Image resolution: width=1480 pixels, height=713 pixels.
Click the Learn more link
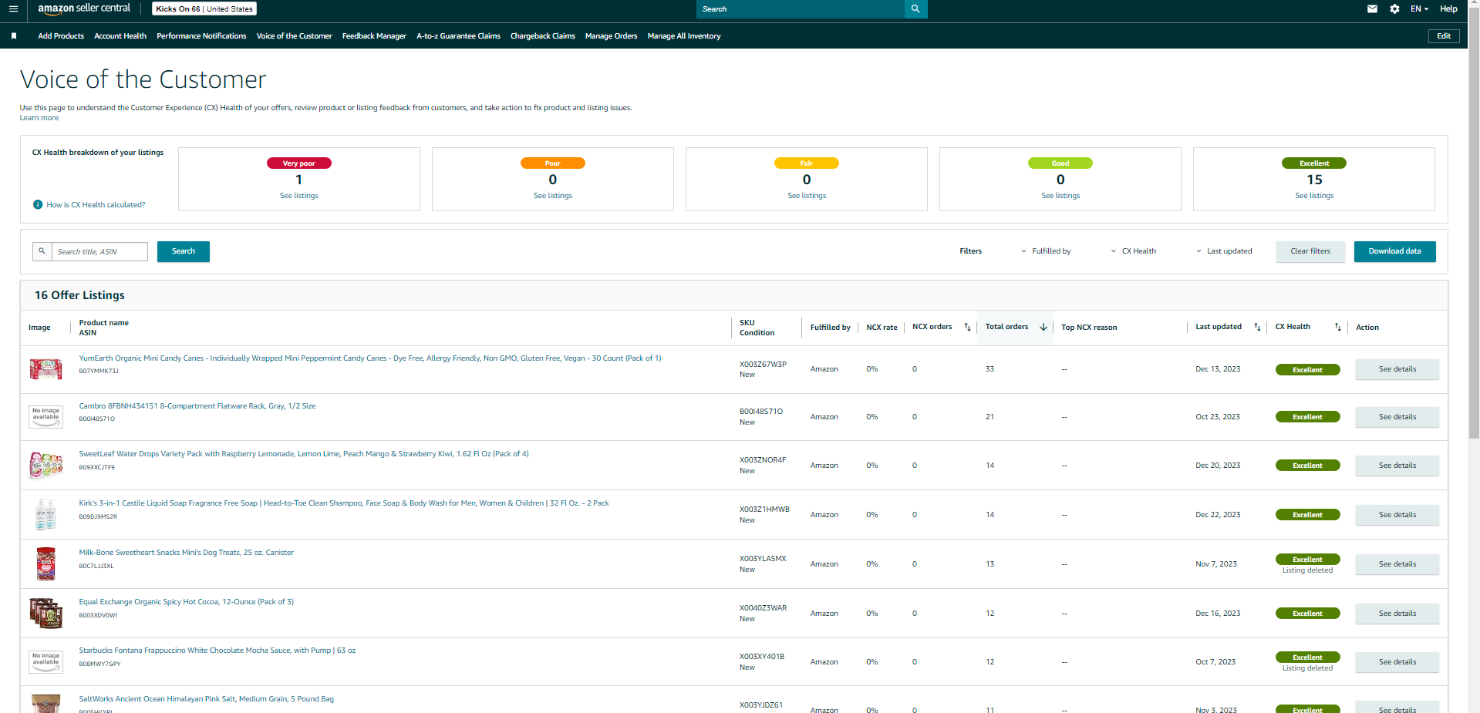click(x=39, y=118)
